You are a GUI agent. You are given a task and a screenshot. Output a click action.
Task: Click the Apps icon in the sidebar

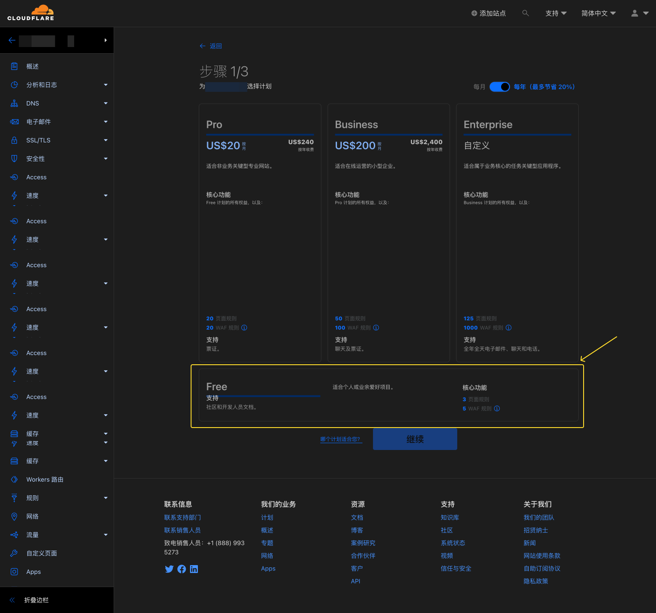14,572
